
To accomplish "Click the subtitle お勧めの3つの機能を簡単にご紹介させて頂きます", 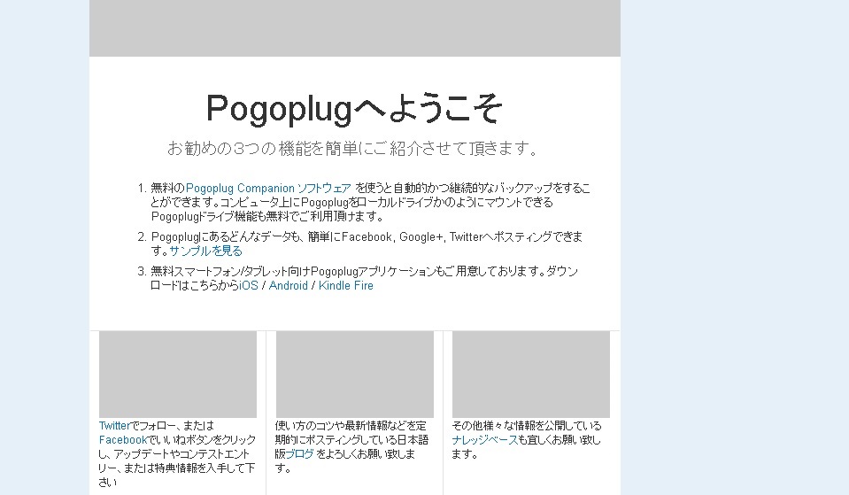I will coord(352,148).
